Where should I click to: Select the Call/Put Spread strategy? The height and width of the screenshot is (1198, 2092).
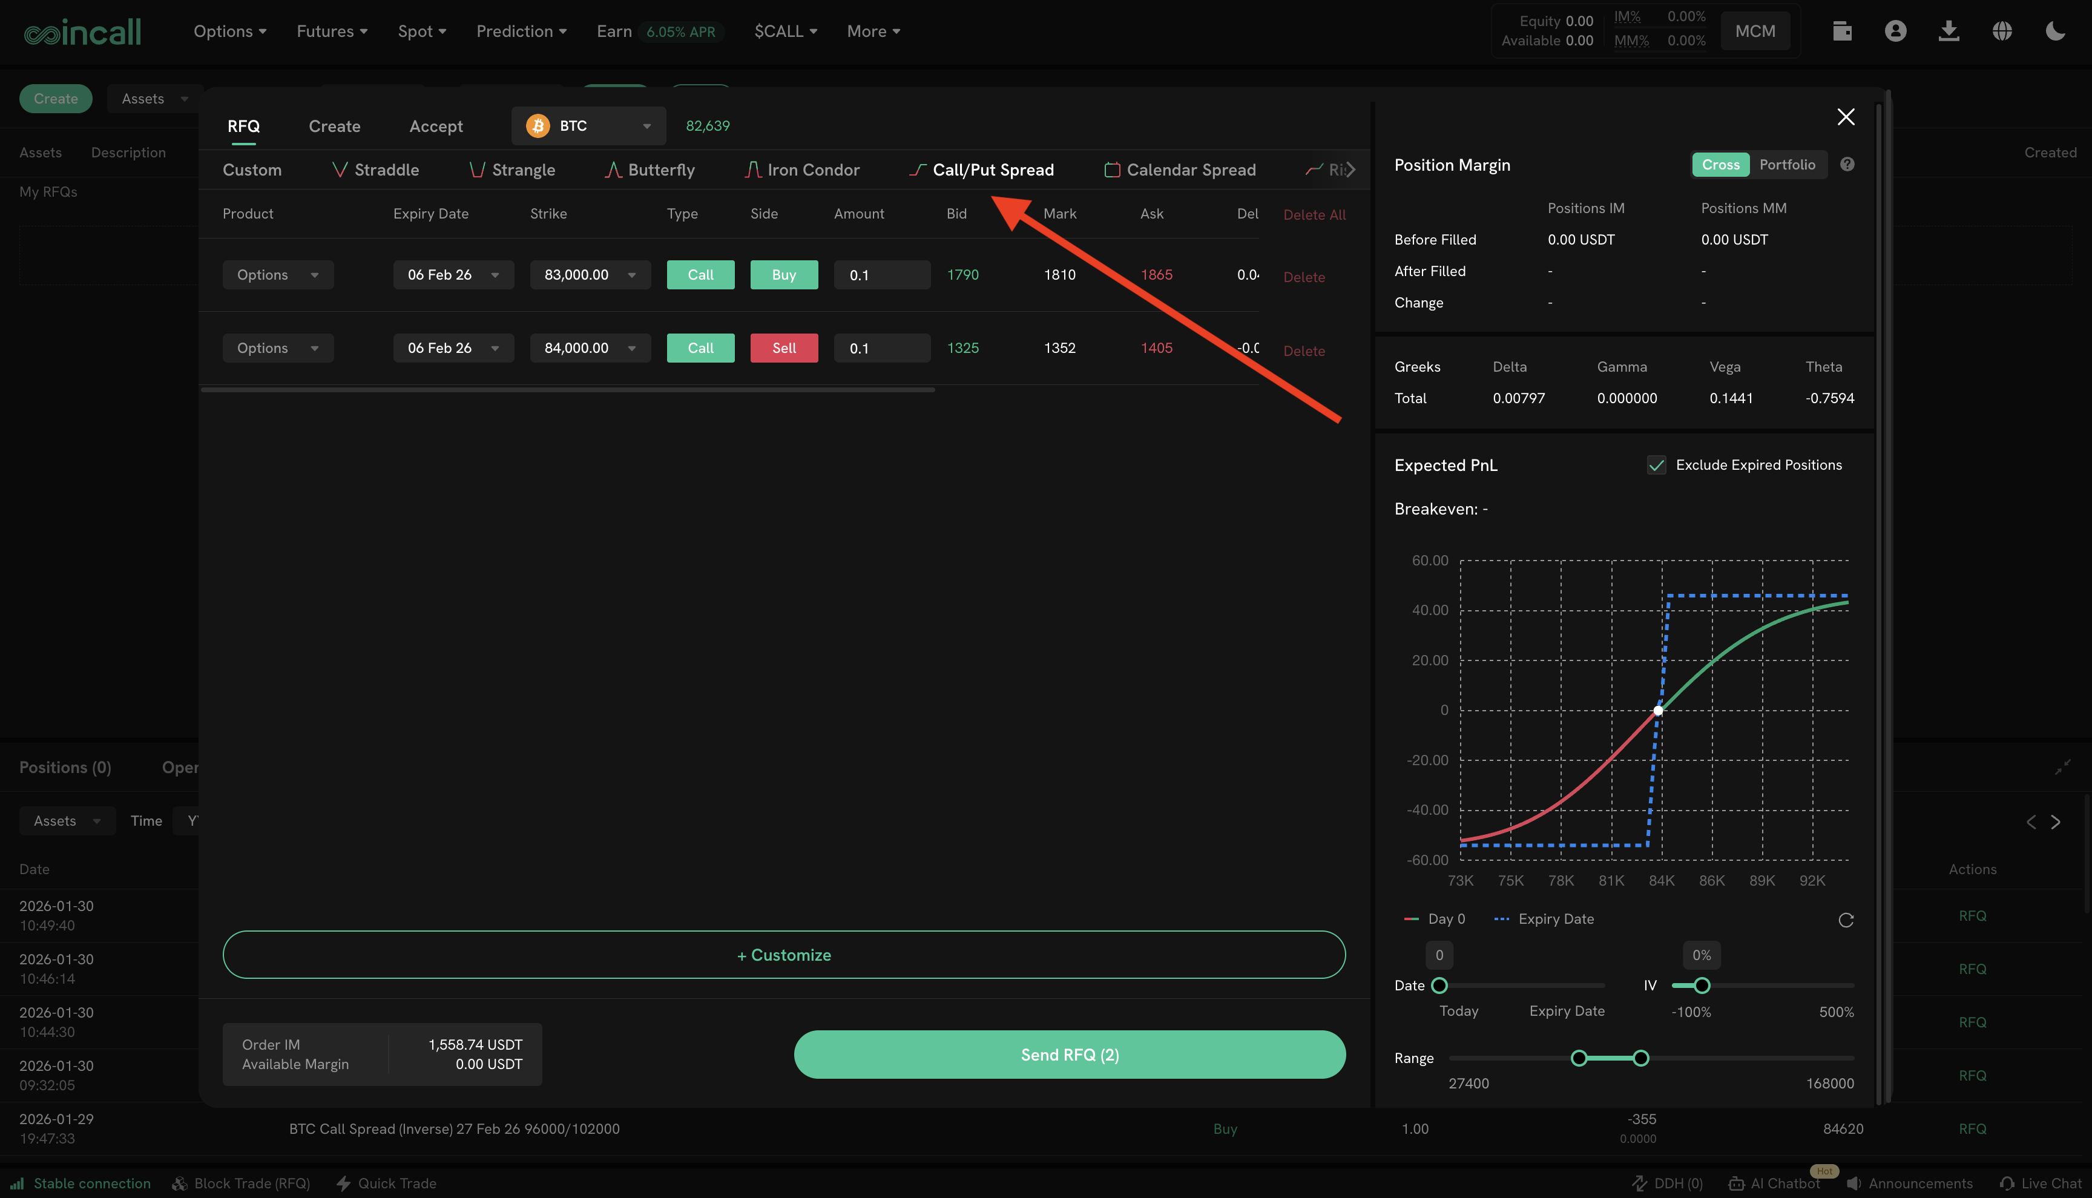click(981, 169)
